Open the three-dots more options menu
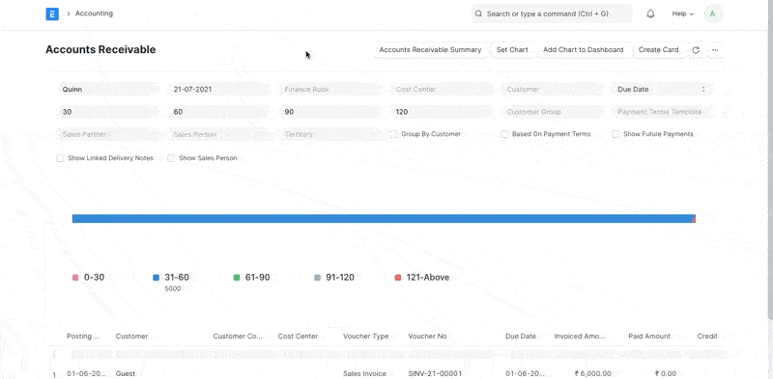This screenshot has width=773, height=379. (x=715, y=50)
